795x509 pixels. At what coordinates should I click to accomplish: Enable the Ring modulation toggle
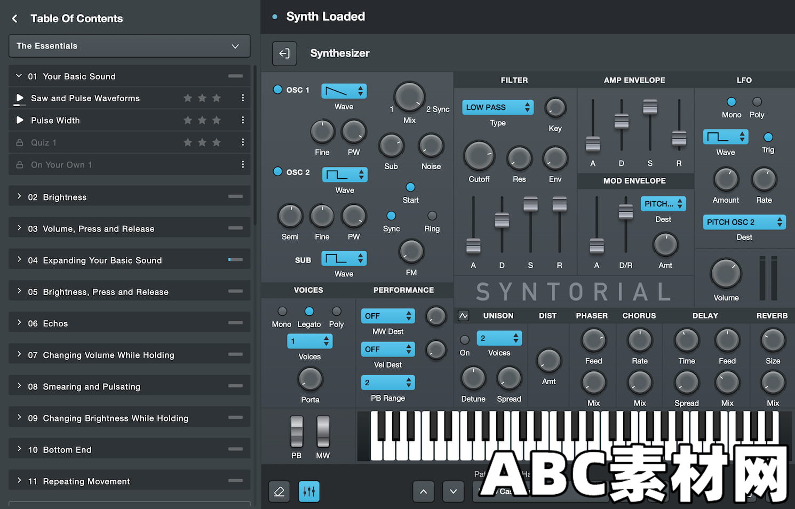(x=432, y=216)
